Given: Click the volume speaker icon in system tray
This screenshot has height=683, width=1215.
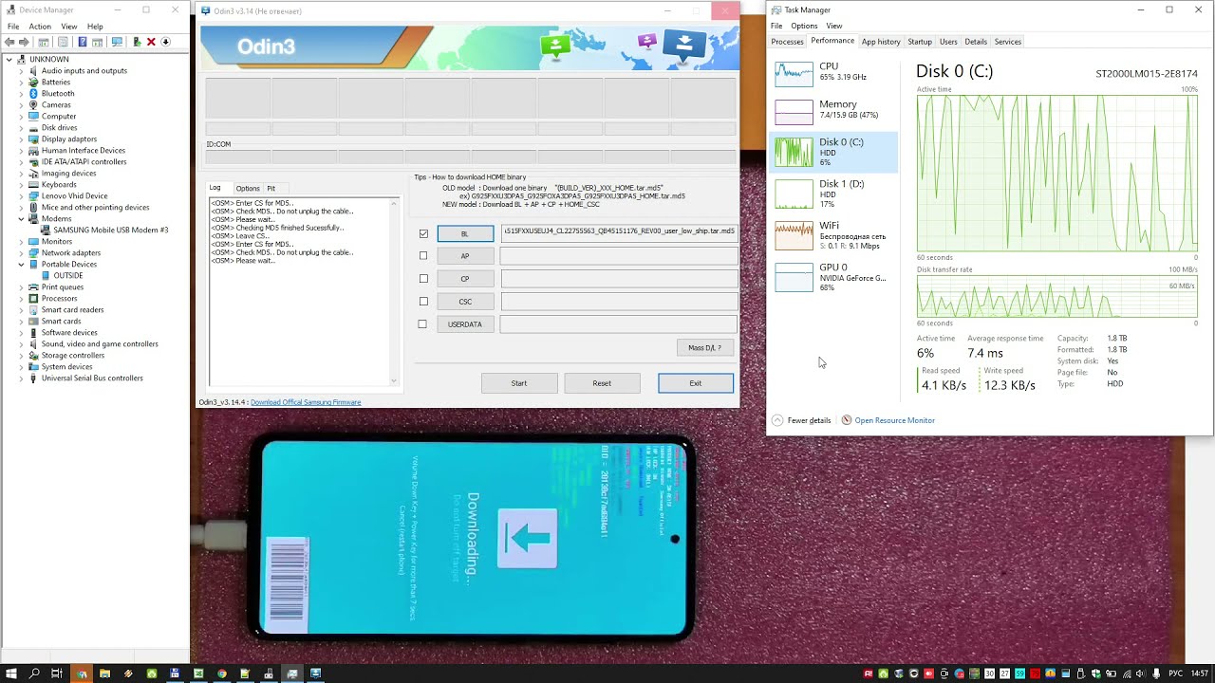Looking at the screenshot, I should pyautogui.click(x=1141, y=674).
